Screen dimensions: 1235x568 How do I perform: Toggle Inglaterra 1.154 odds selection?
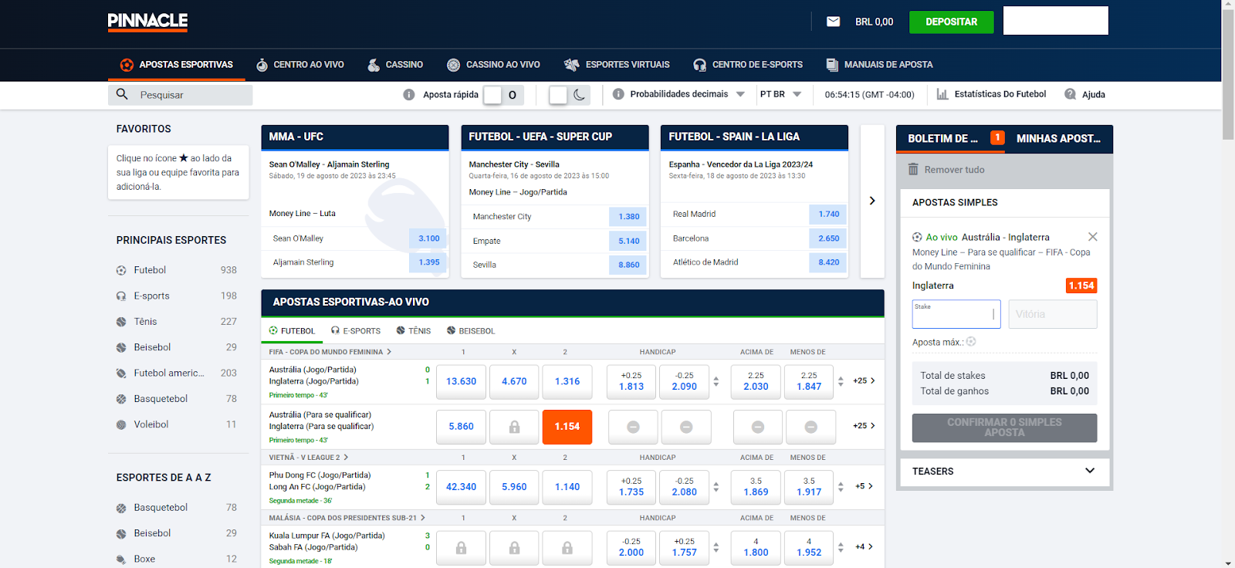click(x=567, y=427)
